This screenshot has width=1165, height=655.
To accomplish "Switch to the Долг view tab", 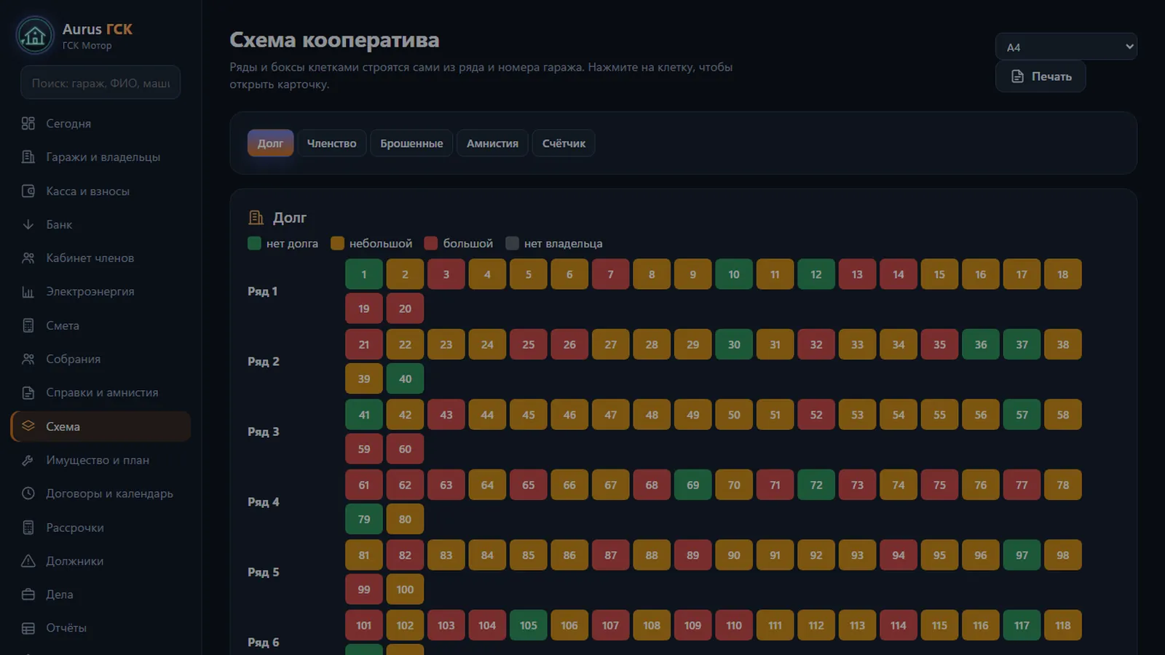I will point(270,143).
